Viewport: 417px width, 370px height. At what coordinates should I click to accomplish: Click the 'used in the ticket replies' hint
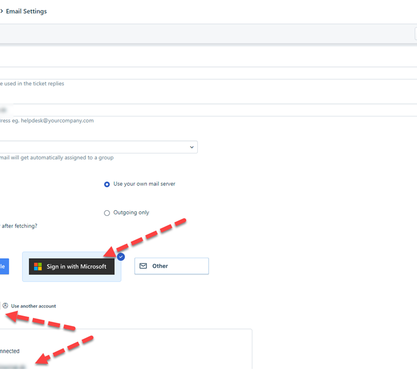point(32,83)
